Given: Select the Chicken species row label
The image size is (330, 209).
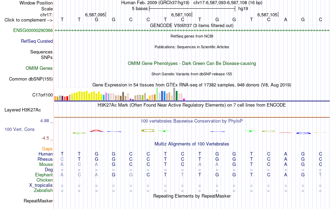Looking at the screenshot, I should (x=44, y=180).
